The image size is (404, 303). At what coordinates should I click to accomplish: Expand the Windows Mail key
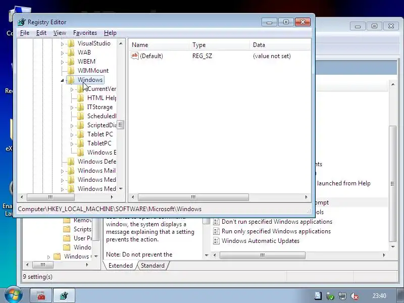coord(62,171)
